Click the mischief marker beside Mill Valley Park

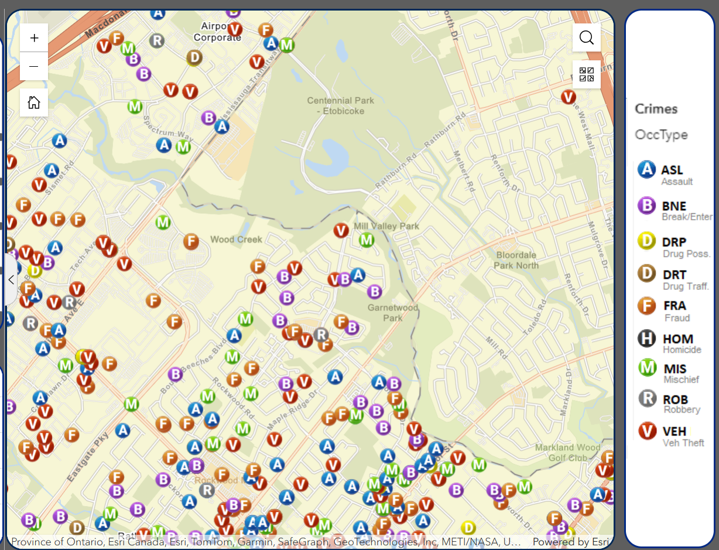[367, 240]
